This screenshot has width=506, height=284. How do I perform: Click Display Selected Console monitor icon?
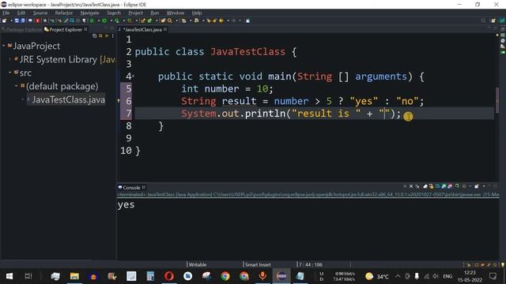tap(464, 186)
